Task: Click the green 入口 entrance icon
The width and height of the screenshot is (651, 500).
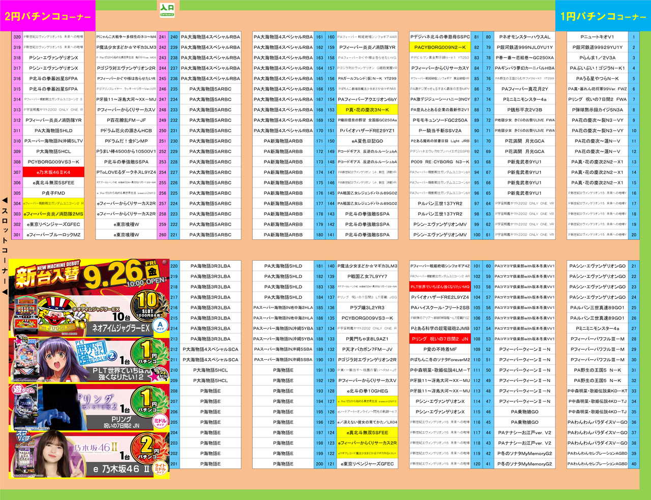Action: pos(167,10)
